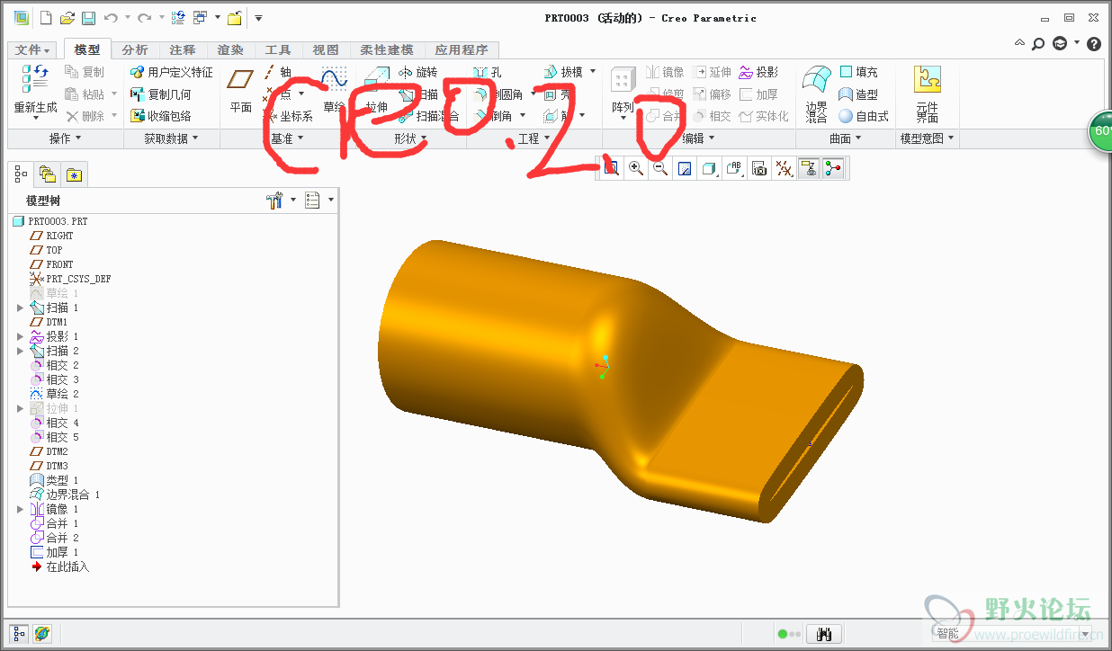Expand the Operations (操作) group dropdown
1112x651 pixels.
pos(66,138)
